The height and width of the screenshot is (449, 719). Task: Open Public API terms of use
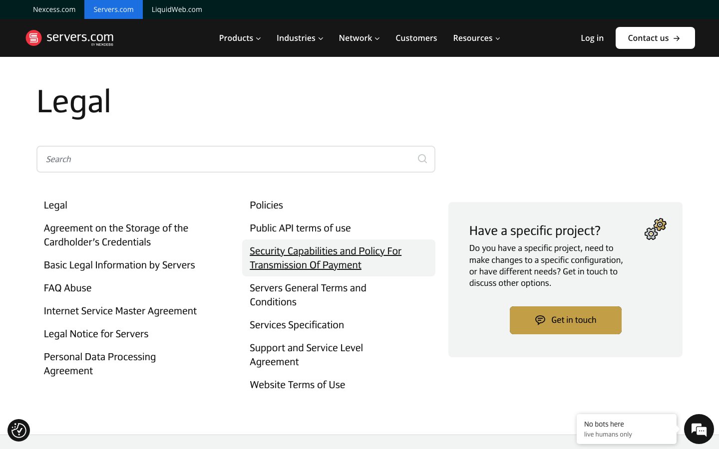tap(300, 228)
